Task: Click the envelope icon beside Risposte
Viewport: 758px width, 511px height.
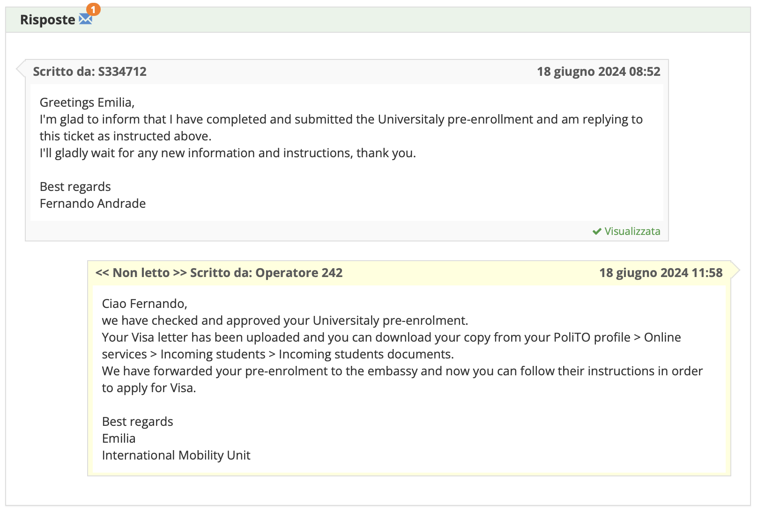Action: point(85,19)
